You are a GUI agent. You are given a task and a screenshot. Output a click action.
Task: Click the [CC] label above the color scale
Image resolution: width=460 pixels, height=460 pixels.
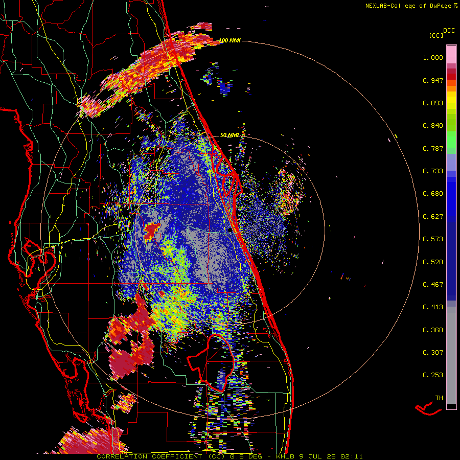point(436,35)
